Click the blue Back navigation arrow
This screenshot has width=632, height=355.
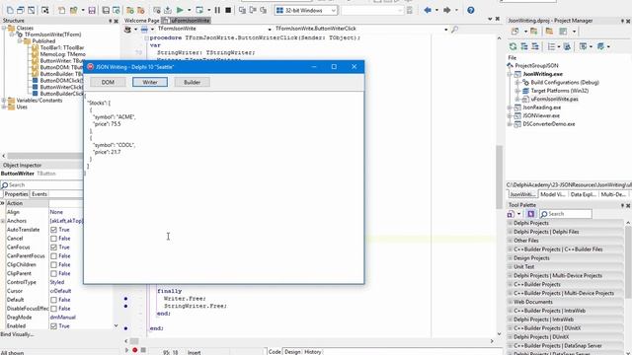(x=428, y=10)
